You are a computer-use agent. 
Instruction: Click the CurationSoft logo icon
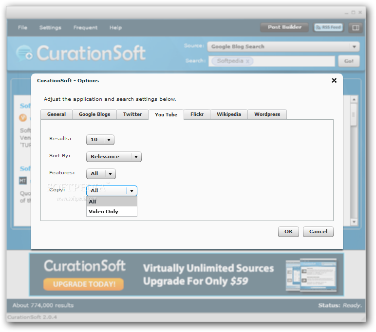tap(24, 53)
